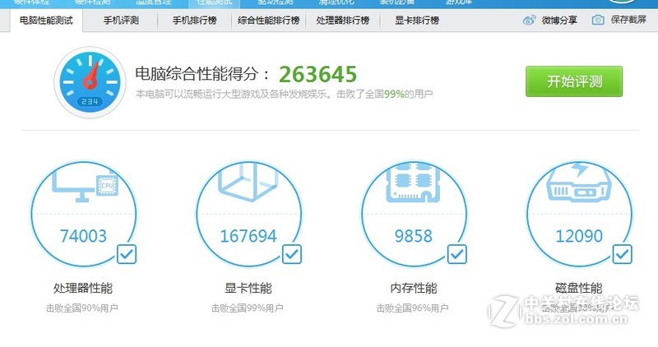Click the 磁盘性能 label

point(579,288)
